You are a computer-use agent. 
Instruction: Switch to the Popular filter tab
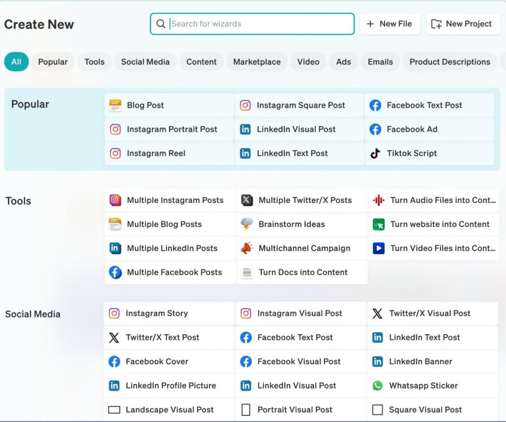[x=53, y=62]
